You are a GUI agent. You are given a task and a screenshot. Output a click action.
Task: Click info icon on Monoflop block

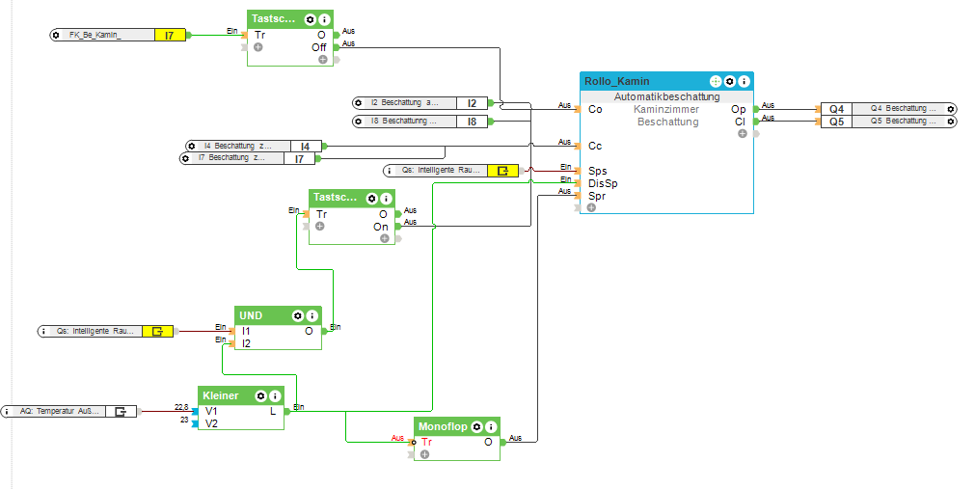coord(491,426)
